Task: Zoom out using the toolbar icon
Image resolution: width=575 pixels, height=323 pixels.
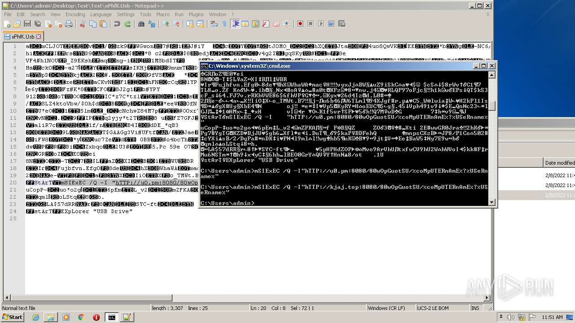Action: (x=176, y=24)
